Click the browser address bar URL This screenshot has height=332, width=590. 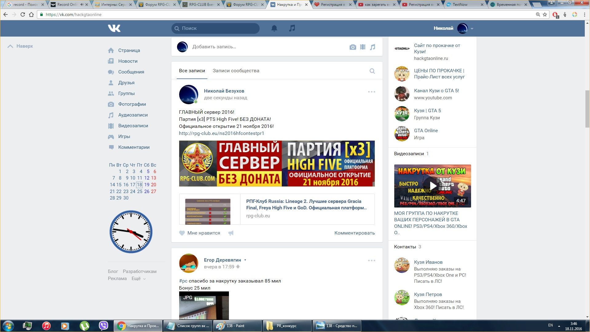tap(73, 14)
